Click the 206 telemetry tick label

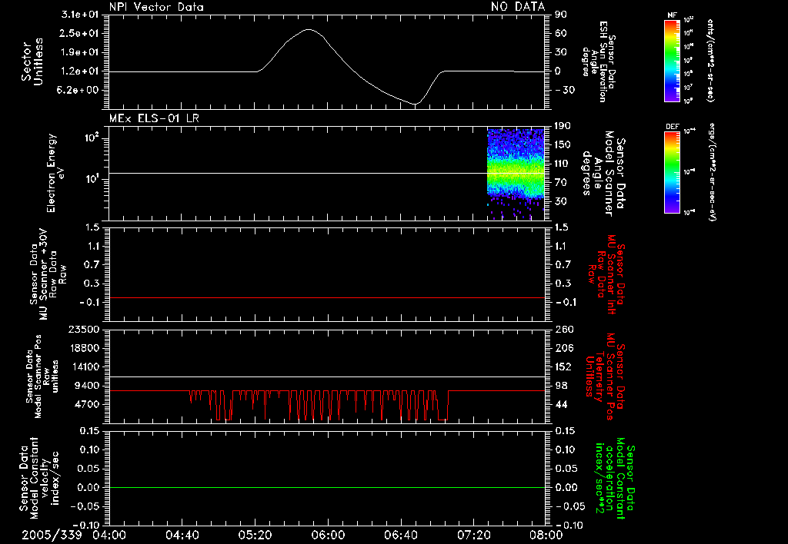tap(564, 348)
